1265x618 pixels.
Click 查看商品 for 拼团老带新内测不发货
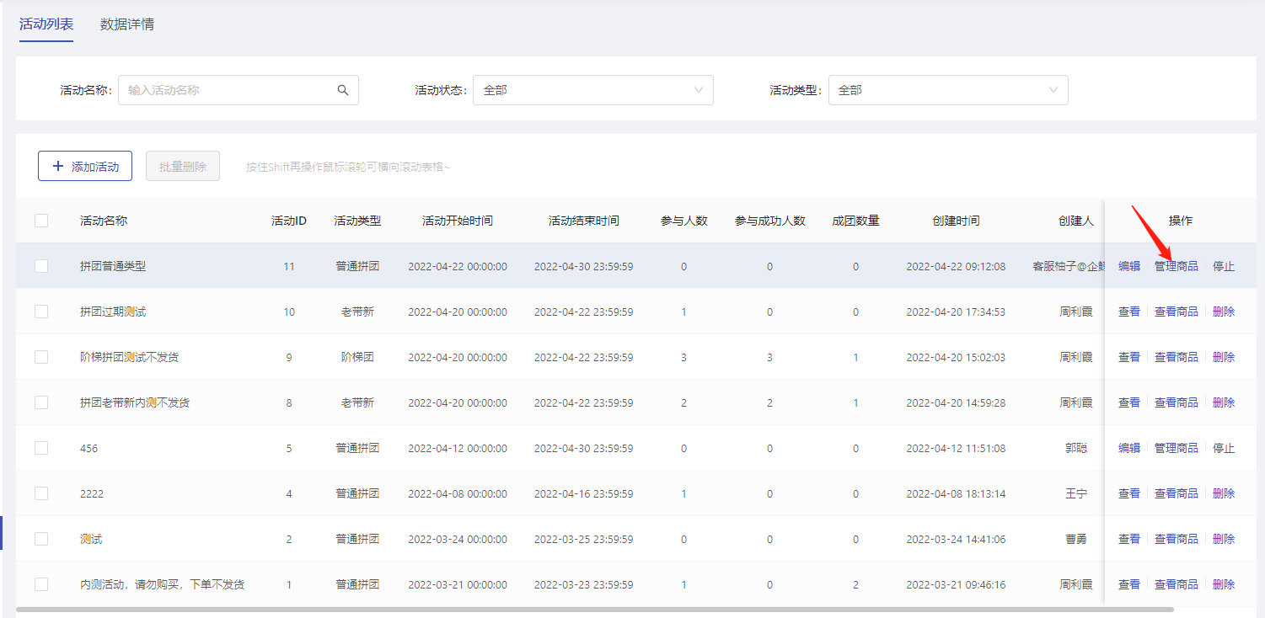tap(1177, 402)
